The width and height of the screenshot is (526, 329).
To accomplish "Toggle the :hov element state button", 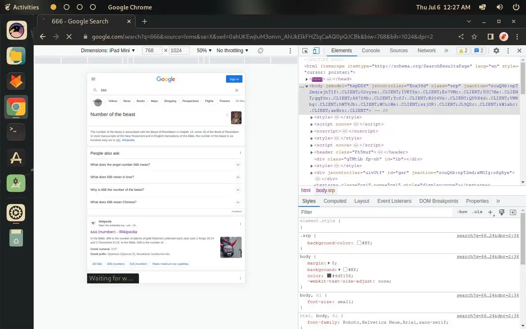I will [462, 212].
